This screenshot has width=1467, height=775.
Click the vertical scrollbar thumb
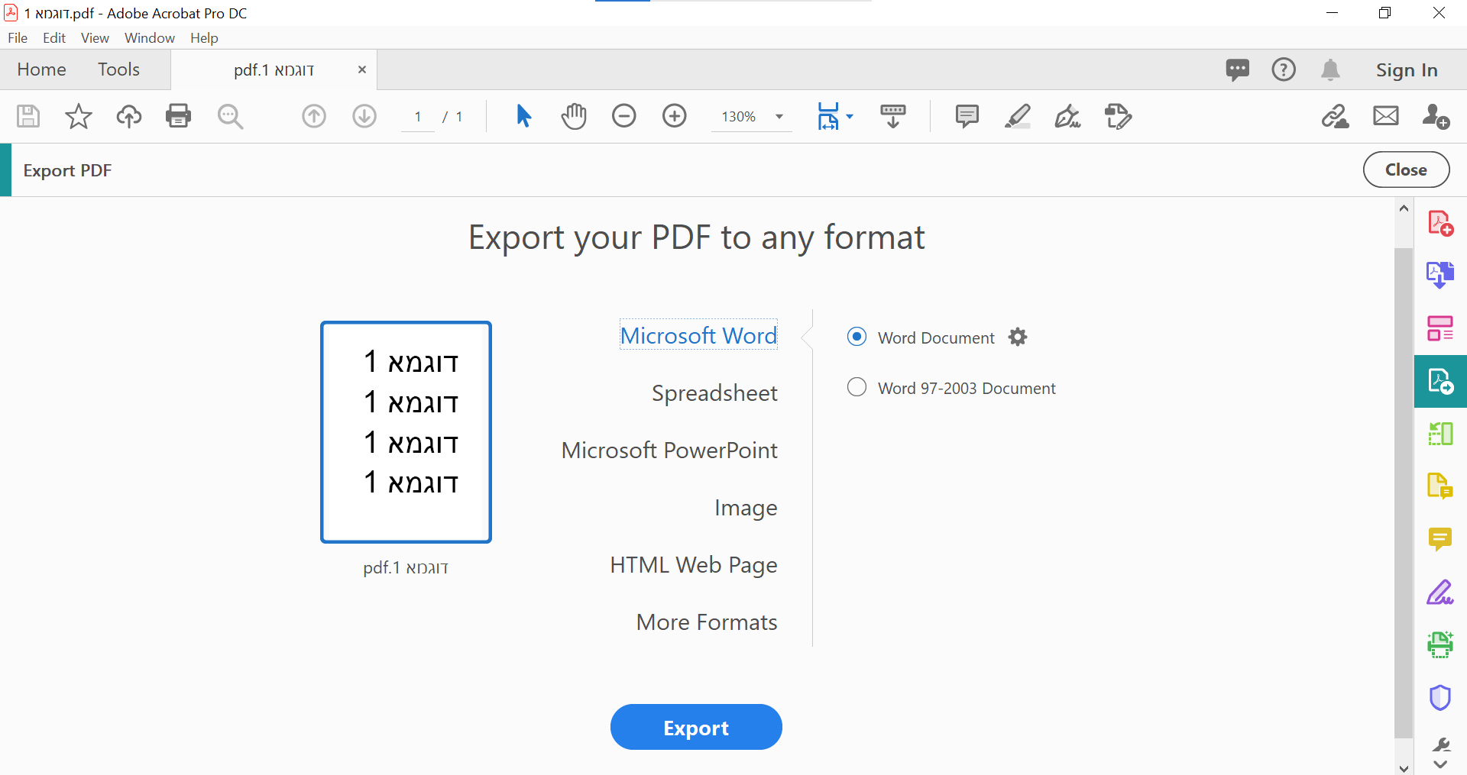coord(1404,492)
